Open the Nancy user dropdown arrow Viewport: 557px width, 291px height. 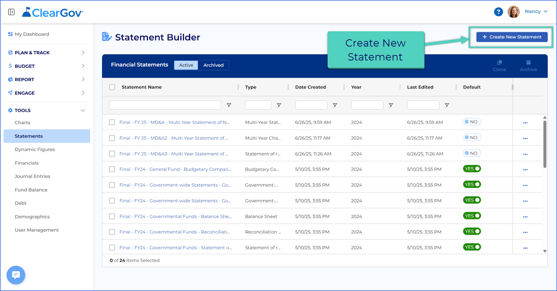pyautogui.click(x=546, y=11)
